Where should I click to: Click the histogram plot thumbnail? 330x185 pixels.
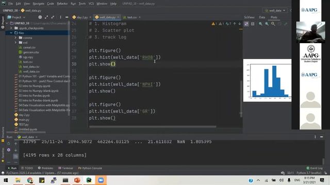pyautogui.click(x=267, y=80)
